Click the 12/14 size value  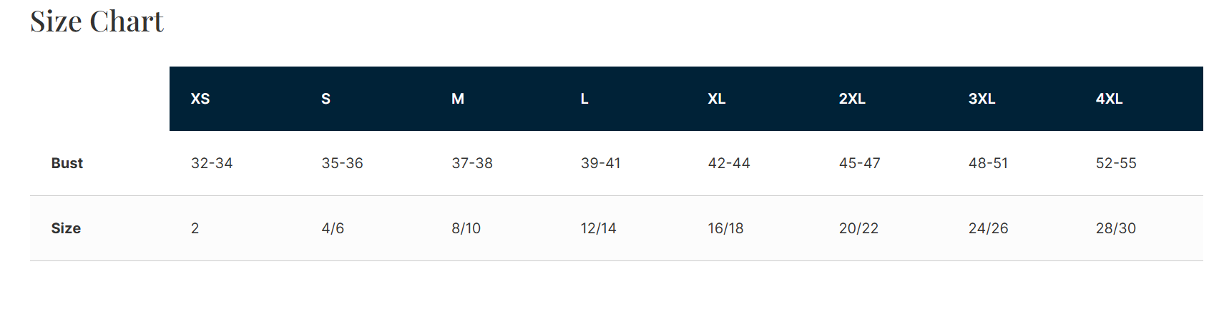pos(598,228)
